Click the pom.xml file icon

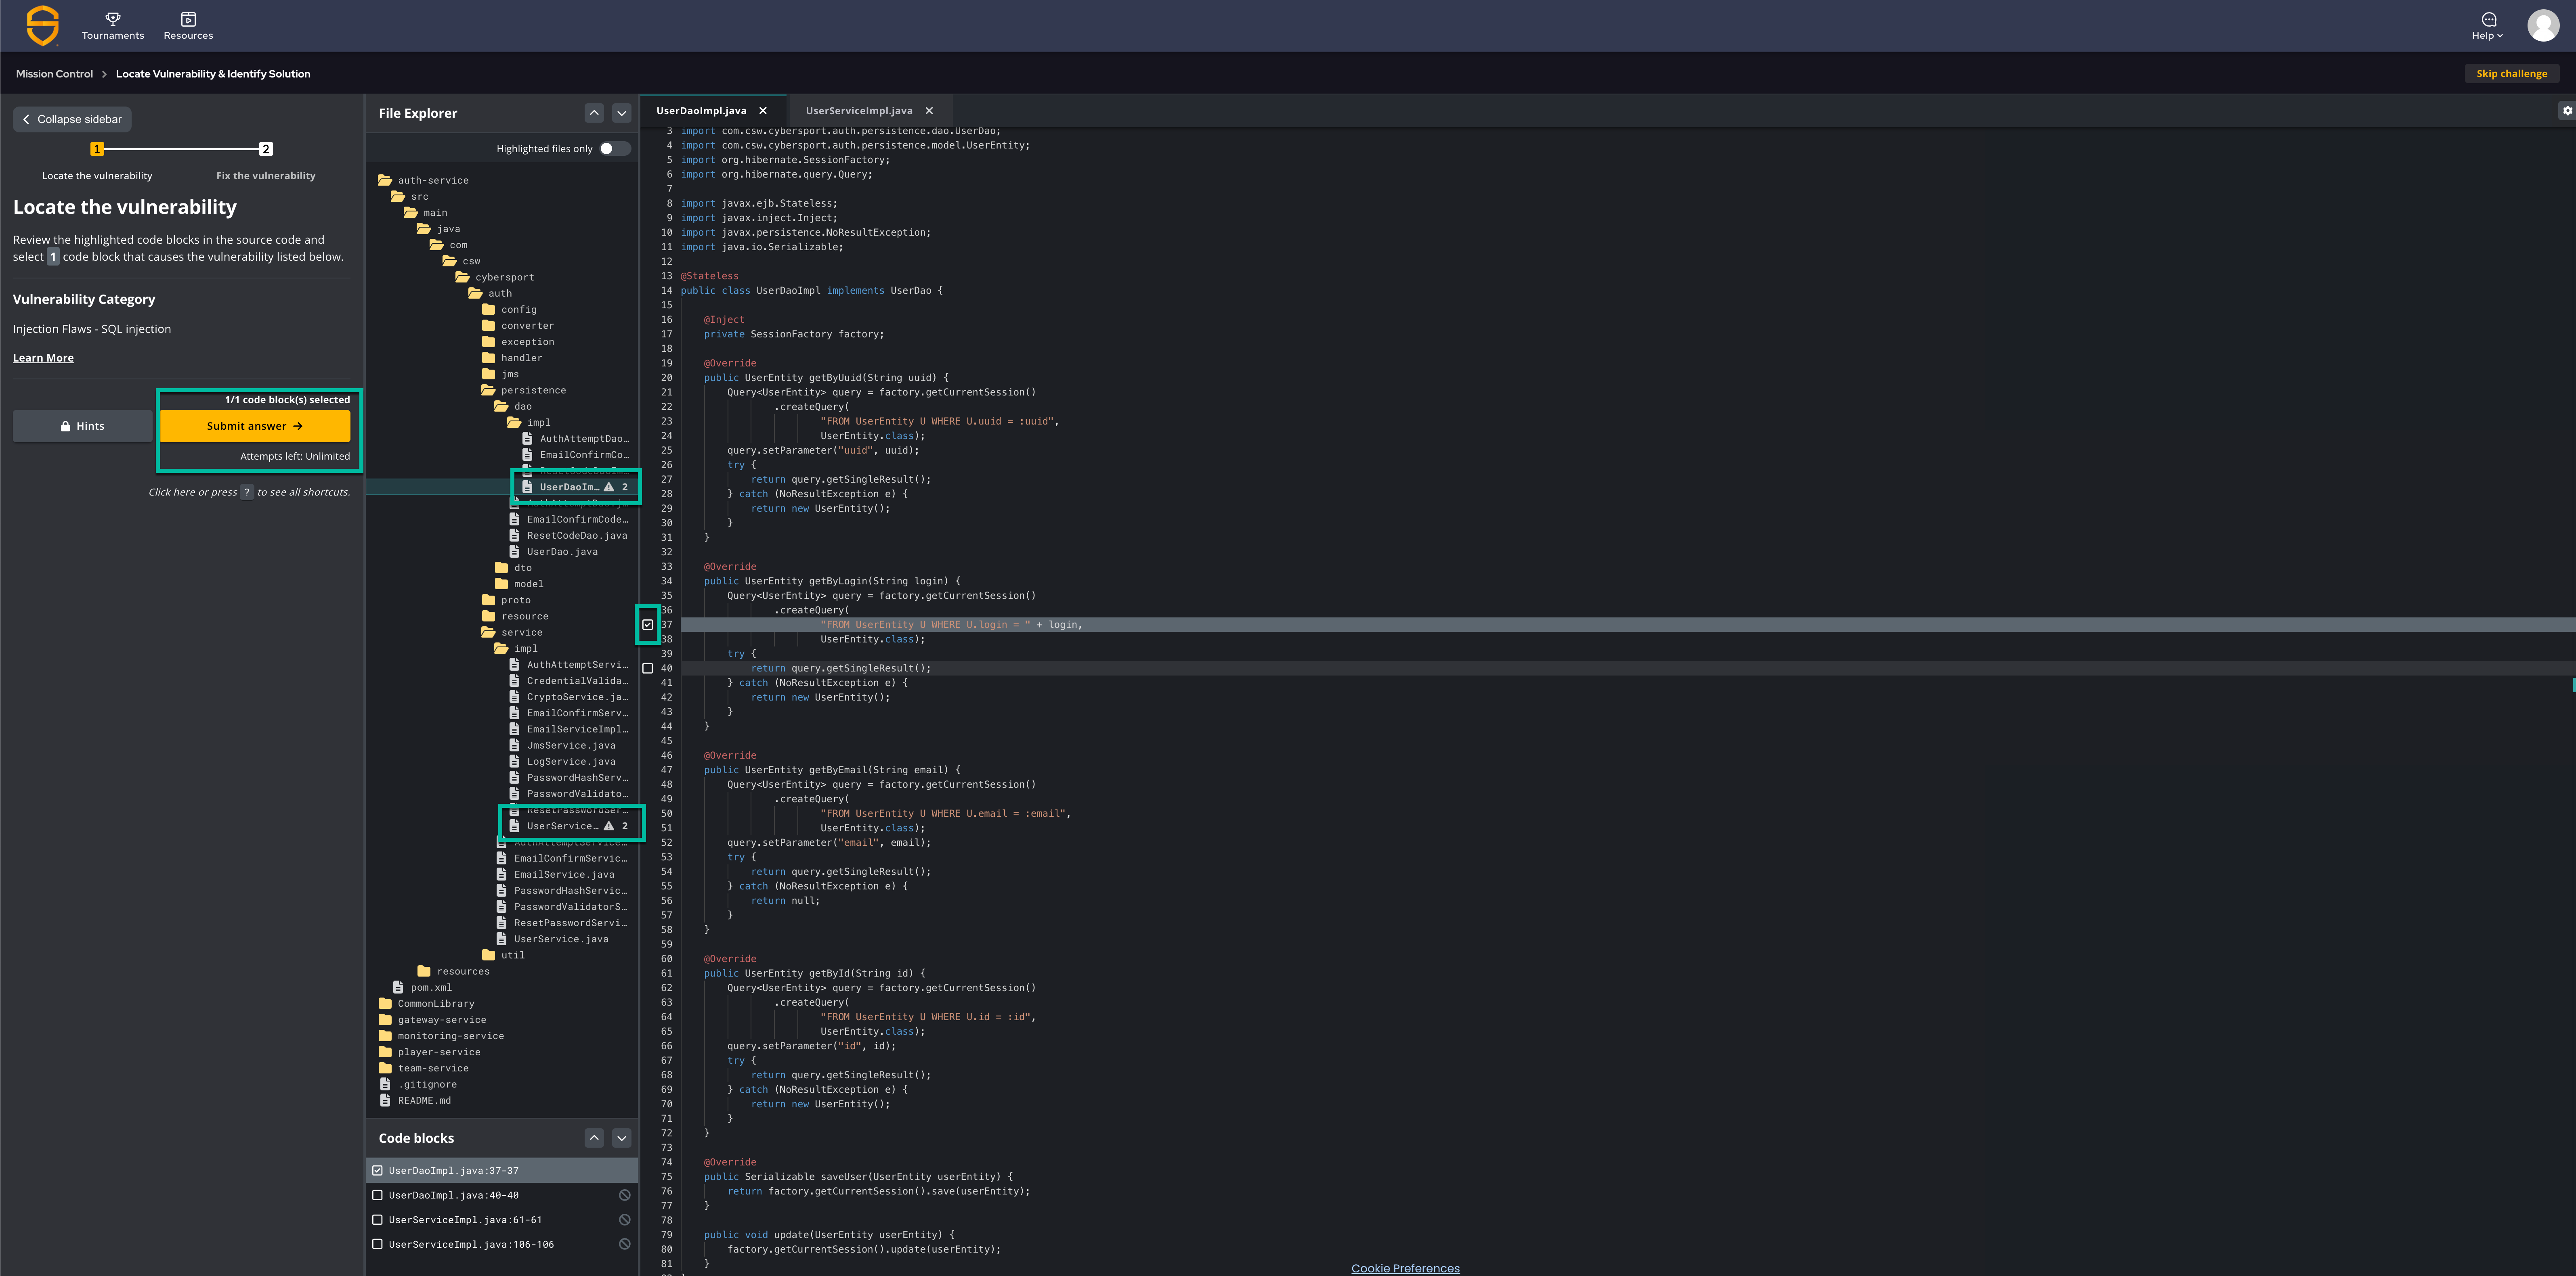pyautogui.click(x=398, y=987)
